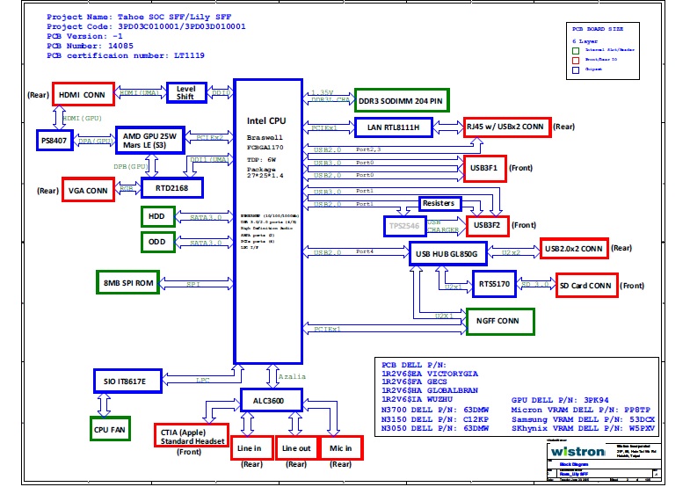Select the AMD GPU 25W Mars LE block
Viewport: 690px width, 487px height.
tap(149, 141)
